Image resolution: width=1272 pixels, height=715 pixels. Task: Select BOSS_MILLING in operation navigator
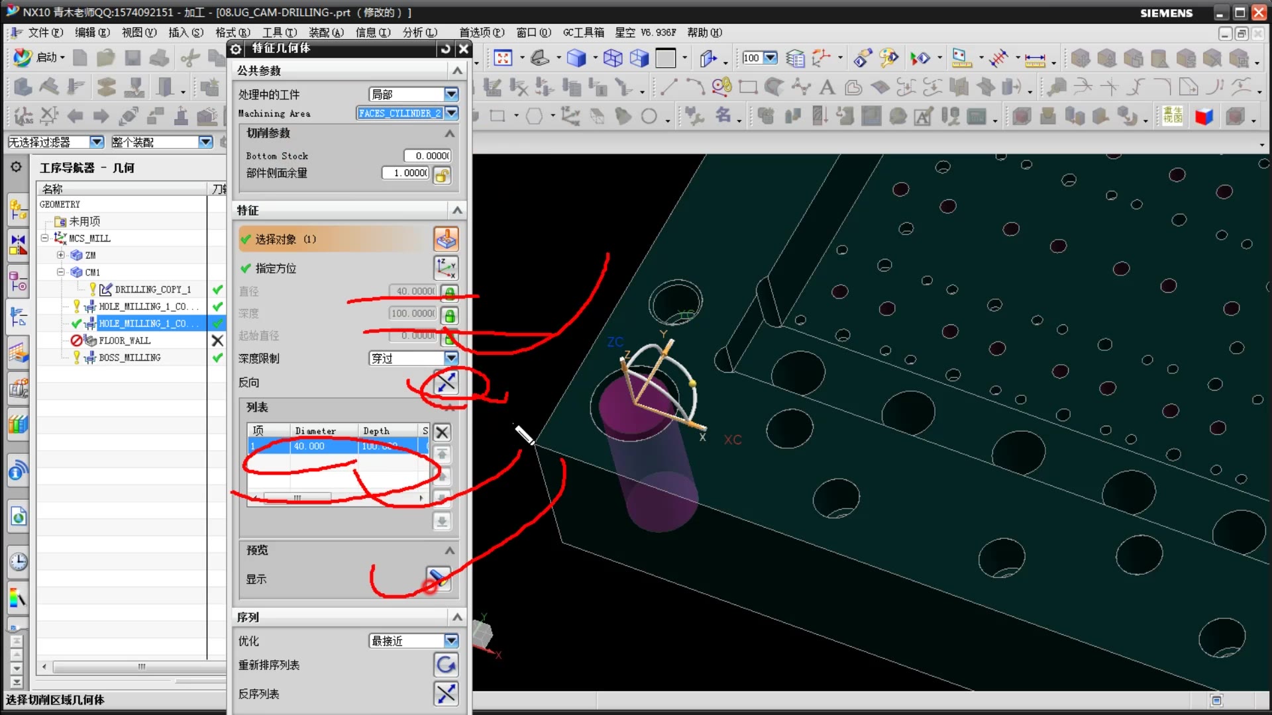point(129,358)
